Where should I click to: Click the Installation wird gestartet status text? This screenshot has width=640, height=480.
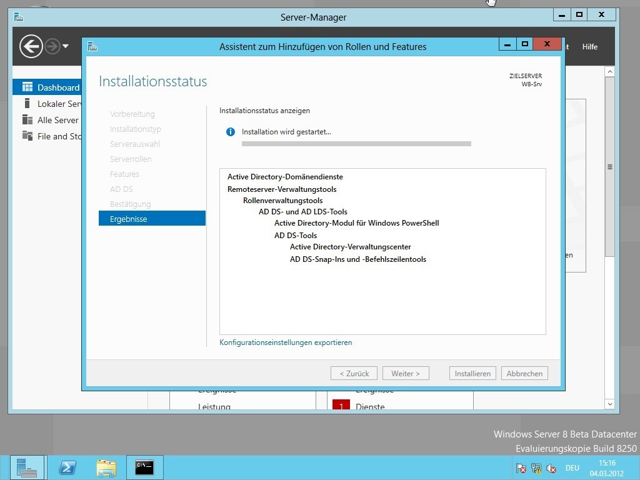286,132
